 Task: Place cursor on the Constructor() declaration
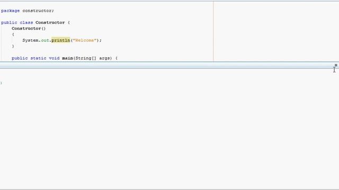coord(29,28)
